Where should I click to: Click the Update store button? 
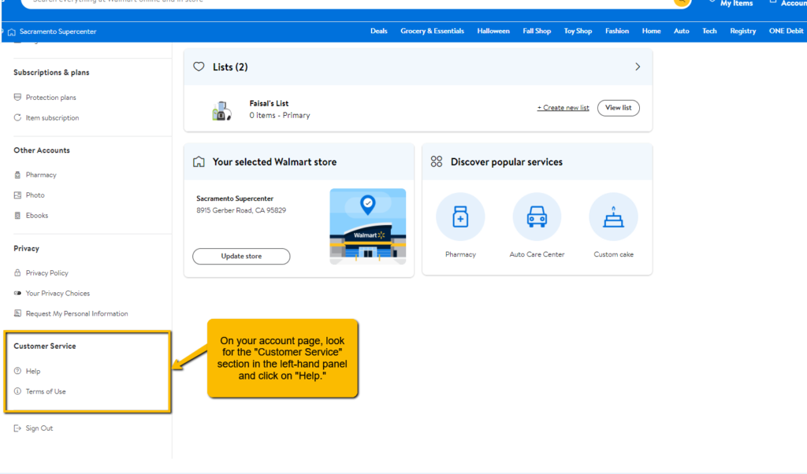tap(241, 256)
